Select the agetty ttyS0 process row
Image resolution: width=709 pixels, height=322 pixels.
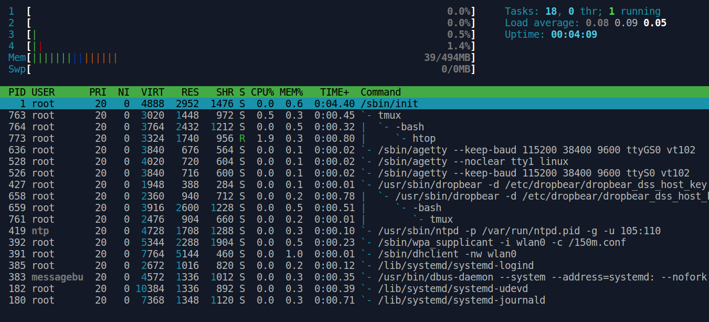tap(354, 173)
